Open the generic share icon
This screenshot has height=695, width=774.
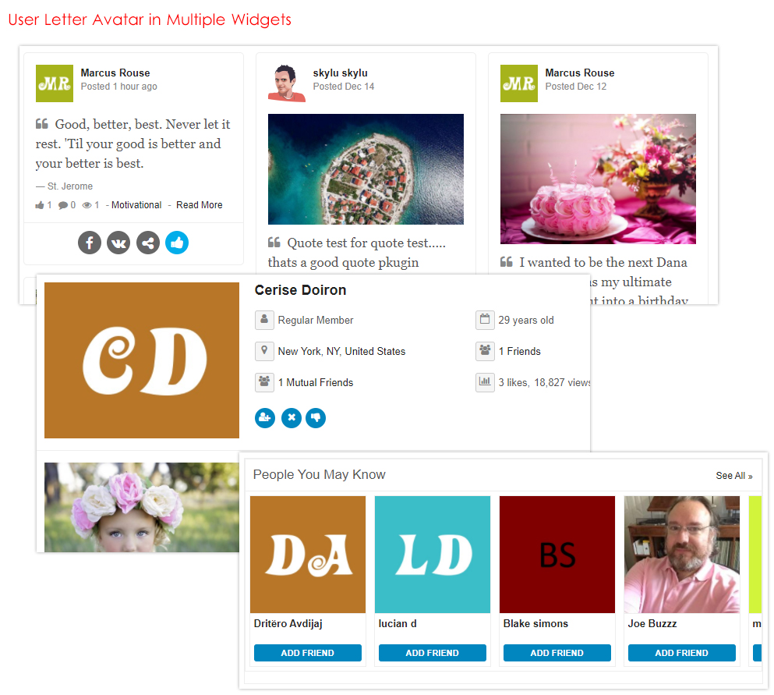(147, 243)
